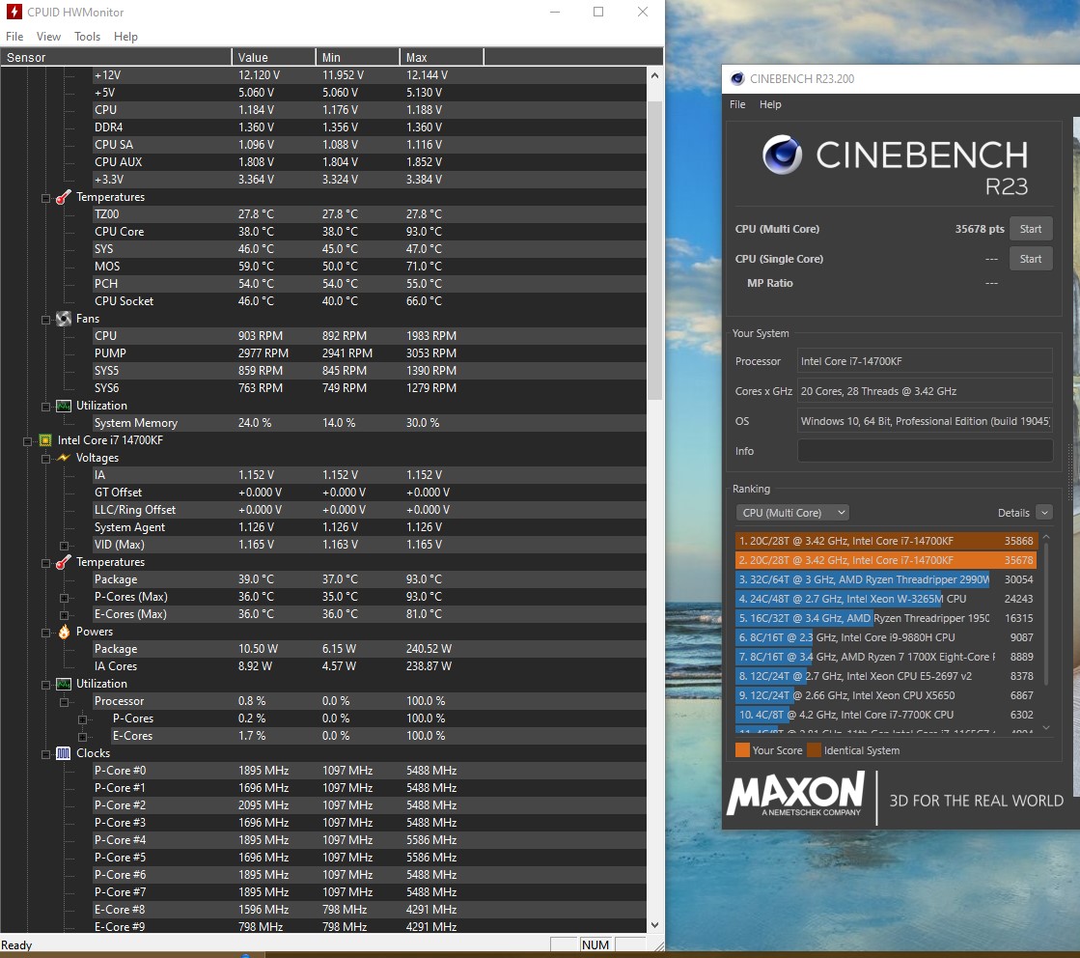Collapse the Clocks group
The width and height of the screenshot is (1080, 958).
45,754
